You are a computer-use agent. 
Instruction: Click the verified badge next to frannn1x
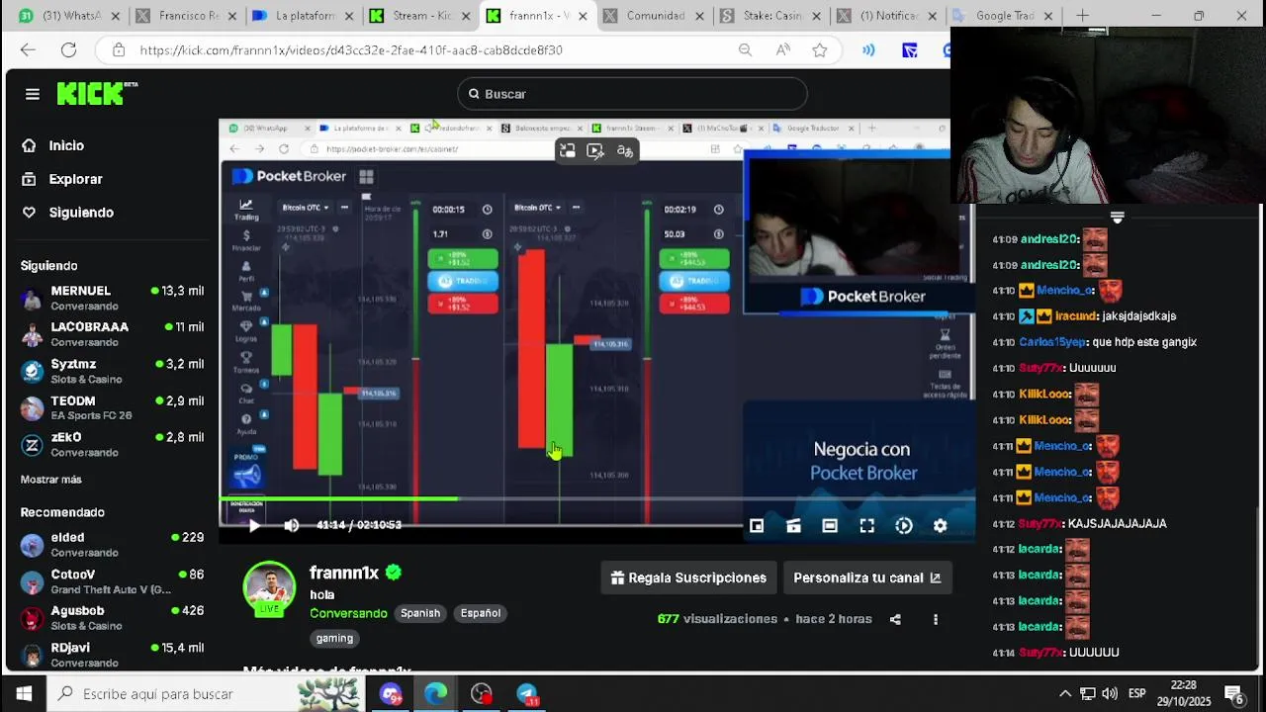click(x=394, y=573)
